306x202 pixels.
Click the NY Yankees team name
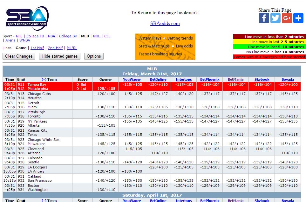click(x=37, y=121)
